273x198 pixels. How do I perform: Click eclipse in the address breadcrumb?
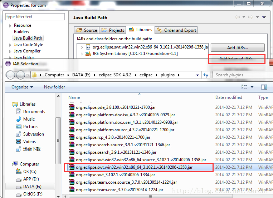[146, 75]
